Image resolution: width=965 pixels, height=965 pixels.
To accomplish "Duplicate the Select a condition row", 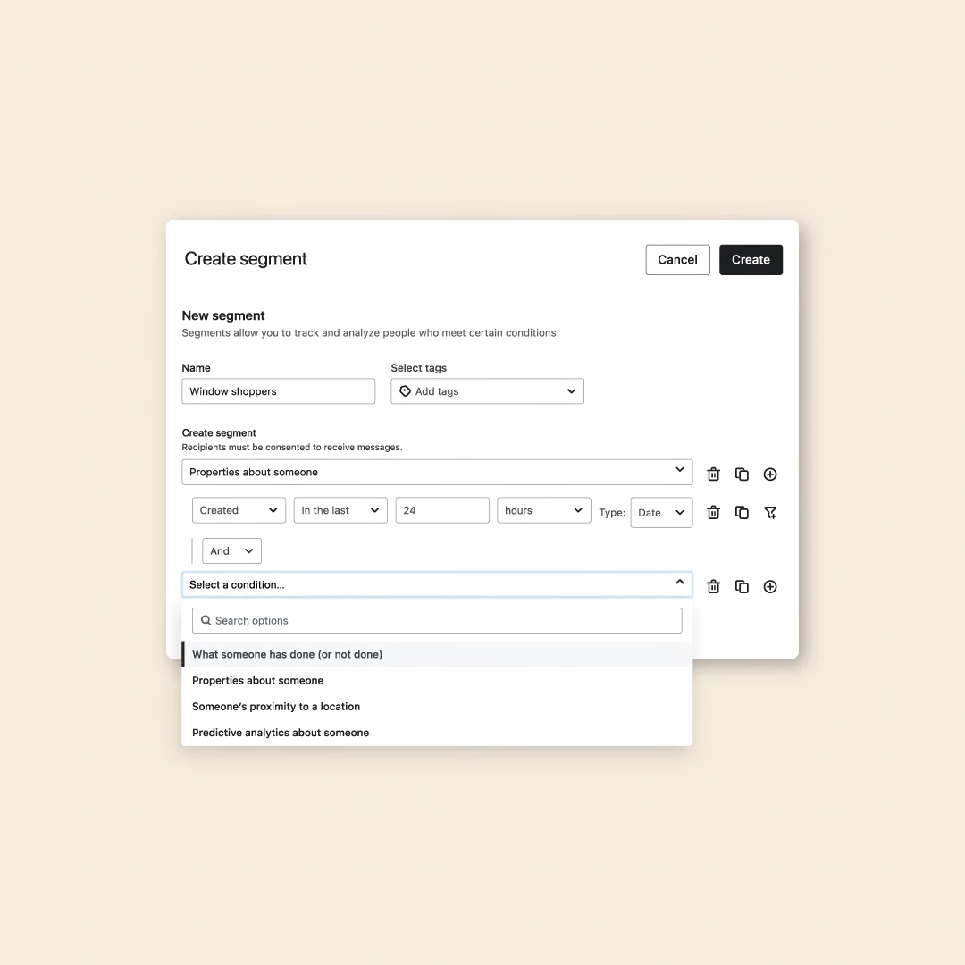I will [x=742, y=587].
